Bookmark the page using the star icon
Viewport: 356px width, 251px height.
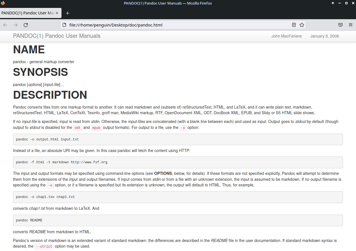302,25
